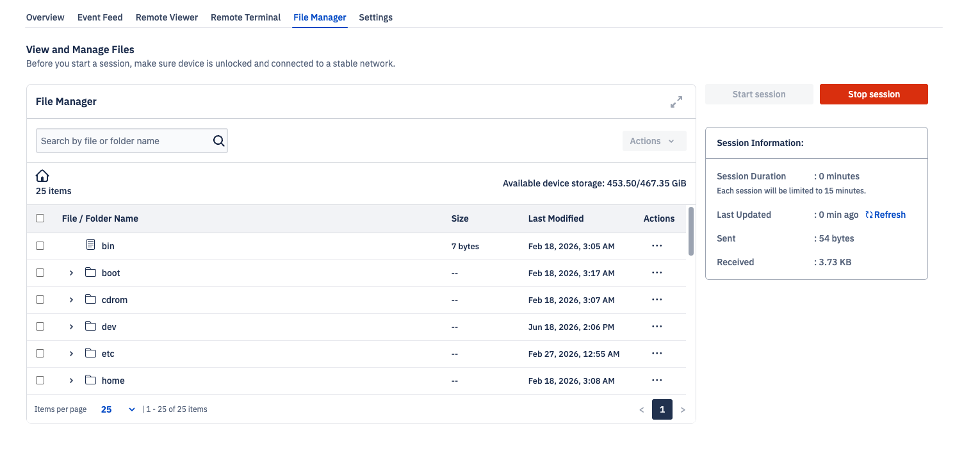Open actions menu for etc row
Image resolution: width=955 pixels, height=460 pixels.
pyautogui.click(x=657, y=353)
